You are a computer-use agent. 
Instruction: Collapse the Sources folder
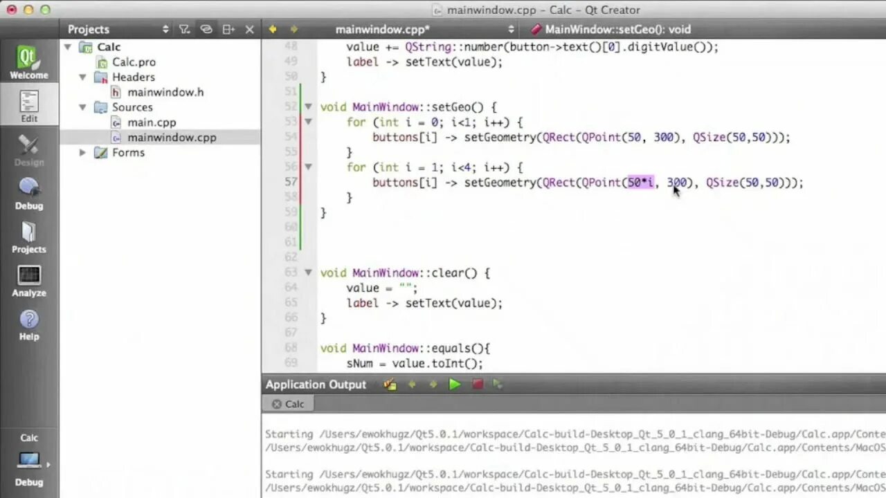[x=82, y=107]
